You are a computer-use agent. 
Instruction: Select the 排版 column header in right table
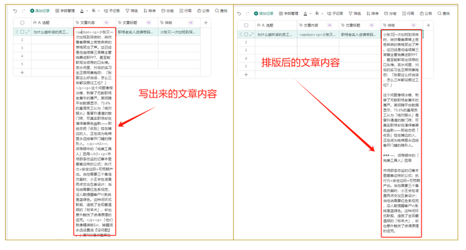tap(402, 25)
